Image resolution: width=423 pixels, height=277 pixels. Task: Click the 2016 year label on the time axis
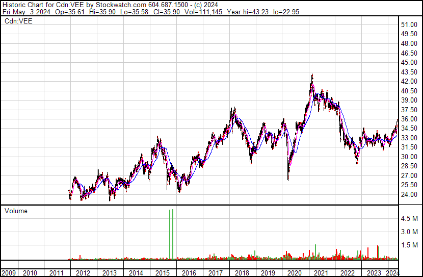189,273
